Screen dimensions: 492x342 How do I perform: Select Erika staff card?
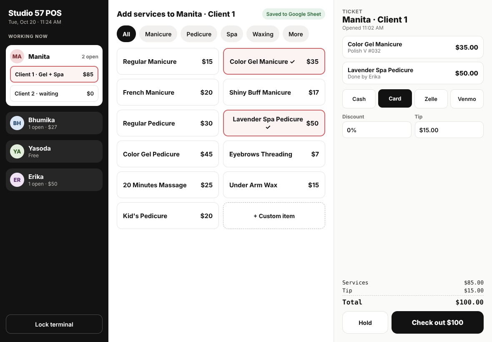point(54,180)
